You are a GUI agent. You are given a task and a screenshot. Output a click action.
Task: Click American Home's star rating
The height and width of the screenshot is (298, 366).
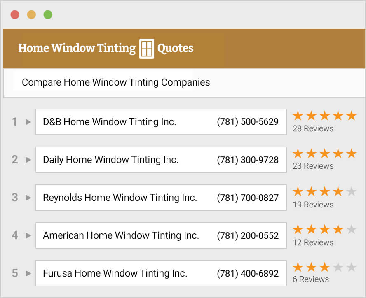pos(324,230)
